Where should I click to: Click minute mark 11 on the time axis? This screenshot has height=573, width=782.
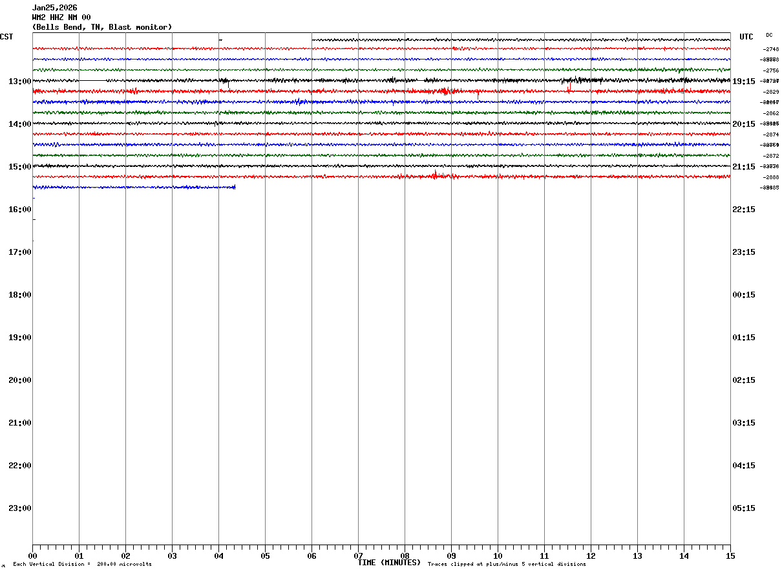pos(544,556)
